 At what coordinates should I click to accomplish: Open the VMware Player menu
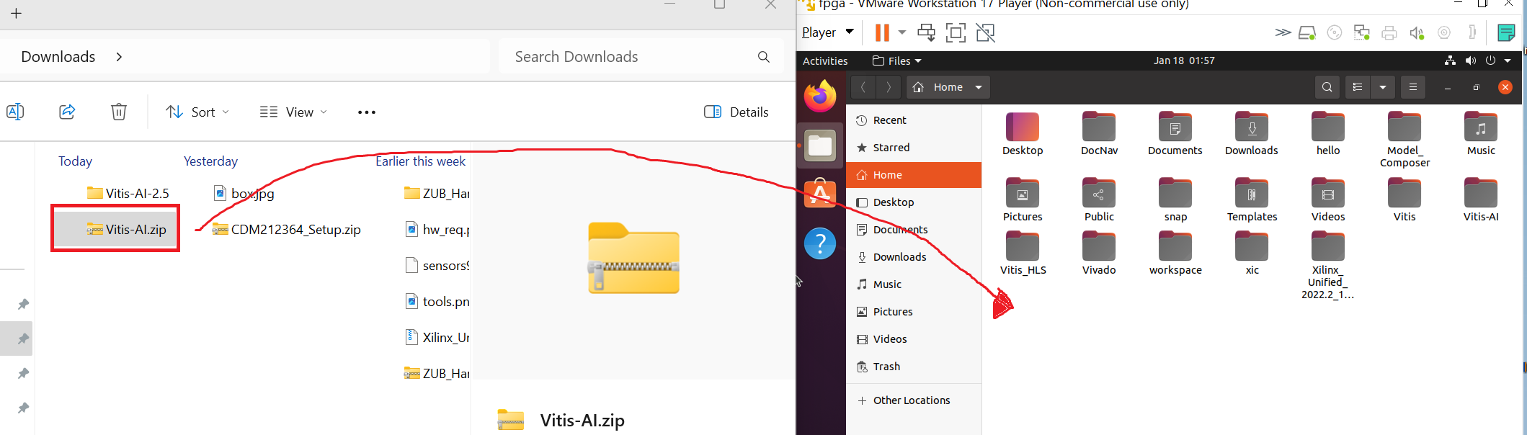tap(828, 32)
